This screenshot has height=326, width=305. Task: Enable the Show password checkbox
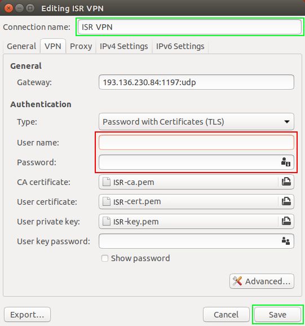pyautogui.click(x=105, y=258)
